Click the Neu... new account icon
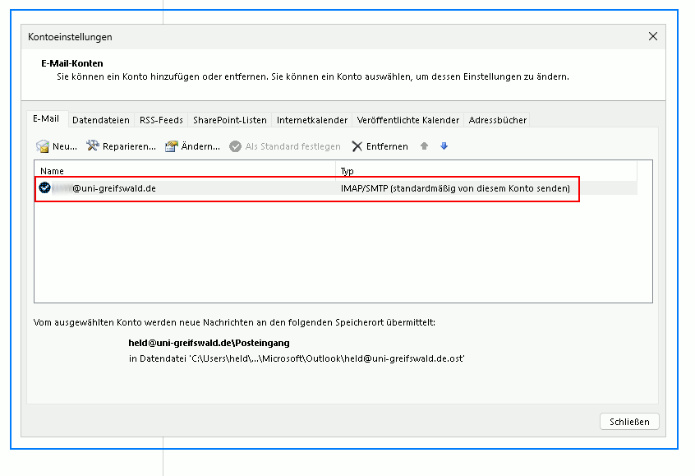Viewport: 695px width, 476px height. click(43, 146)
